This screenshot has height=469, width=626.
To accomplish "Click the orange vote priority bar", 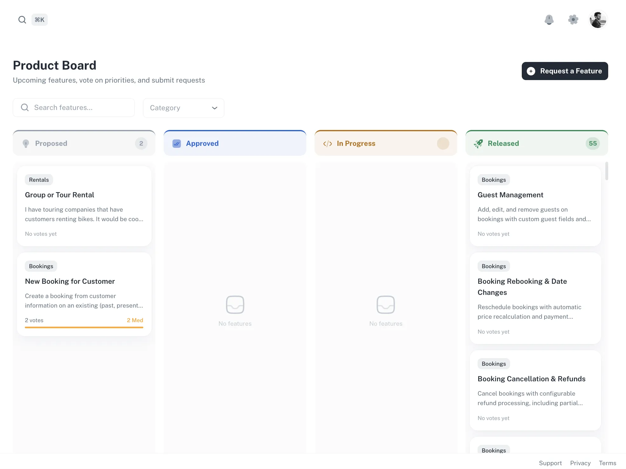I will (x=84, y=327).
